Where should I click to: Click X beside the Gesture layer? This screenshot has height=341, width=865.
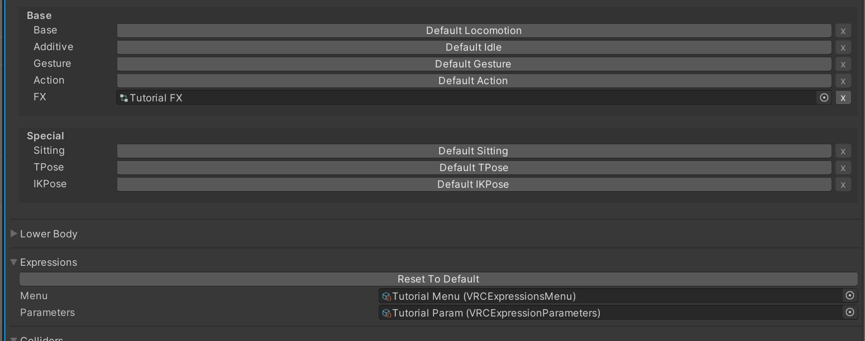(x=843, y=64)
